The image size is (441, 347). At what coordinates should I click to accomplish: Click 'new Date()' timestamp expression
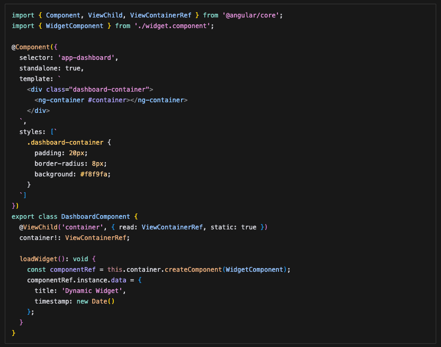click(96, 301)
